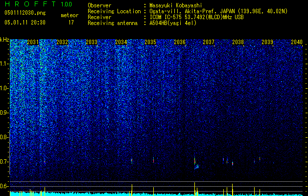Click the Receiver field label
The width and height of the screenshot is (308, 196).
click(99, 17)
